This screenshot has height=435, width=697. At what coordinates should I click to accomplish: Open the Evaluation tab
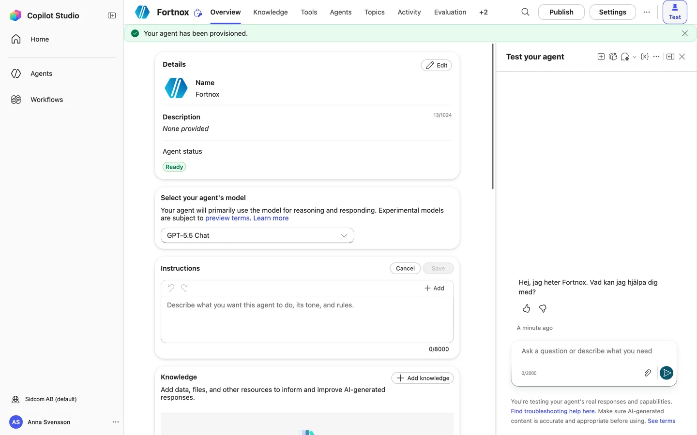450,12
